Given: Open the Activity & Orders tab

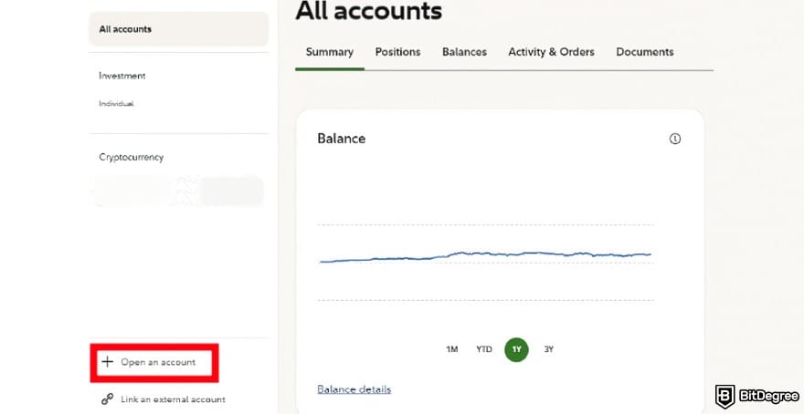Looking at the screenshot, I should point(551,52).
